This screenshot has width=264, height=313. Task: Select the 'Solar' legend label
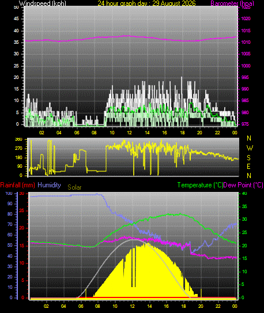click(x=74, y=187)
